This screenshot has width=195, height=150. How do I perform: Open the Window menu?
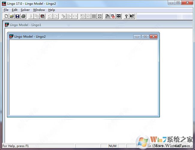[x=39, y=10]
